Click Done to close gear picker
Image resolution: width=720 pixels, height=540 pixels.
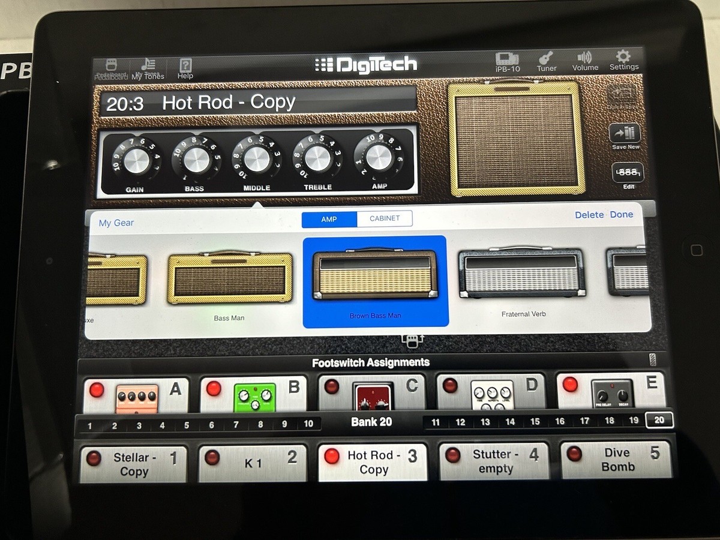click(x=622, y=214)
